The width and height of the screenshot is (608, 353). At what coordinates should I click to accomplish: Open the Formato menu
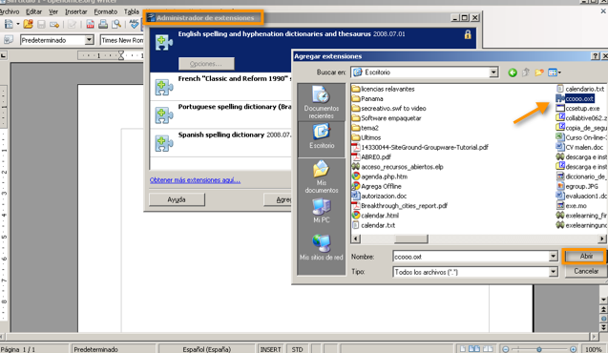coord(105,11)
